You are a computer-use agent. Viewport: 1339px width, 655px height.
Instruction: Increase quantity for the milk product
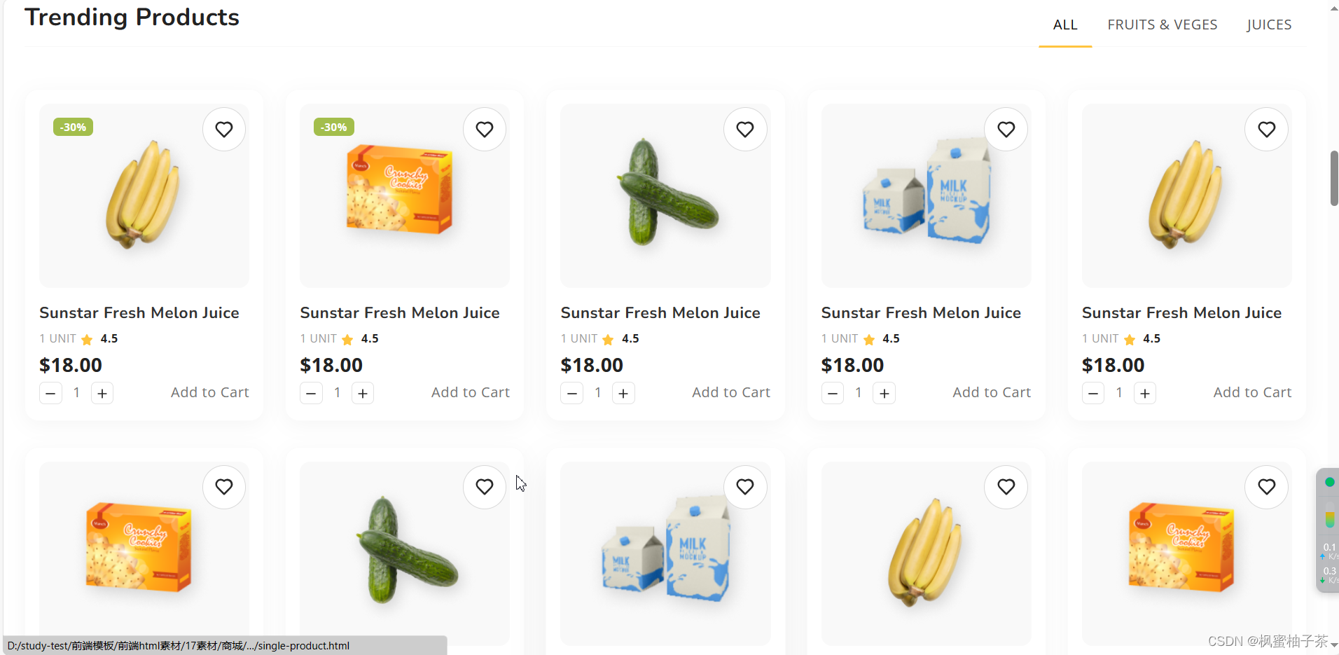tap(884, 393)
